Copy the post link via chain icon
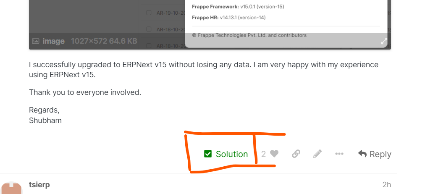This screenshot has width=446, height=194. 296,154
